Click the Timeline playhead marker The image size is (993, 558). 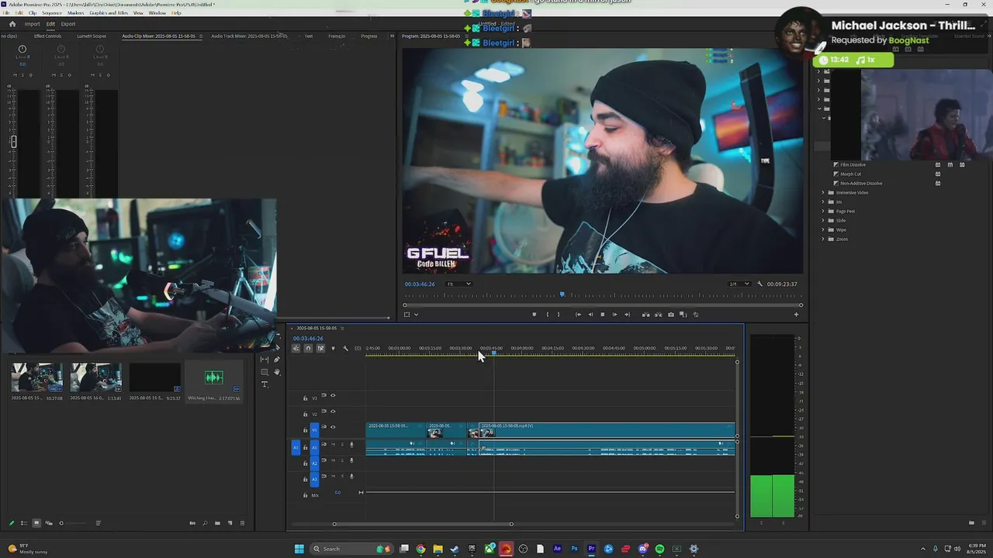point(493,353)
